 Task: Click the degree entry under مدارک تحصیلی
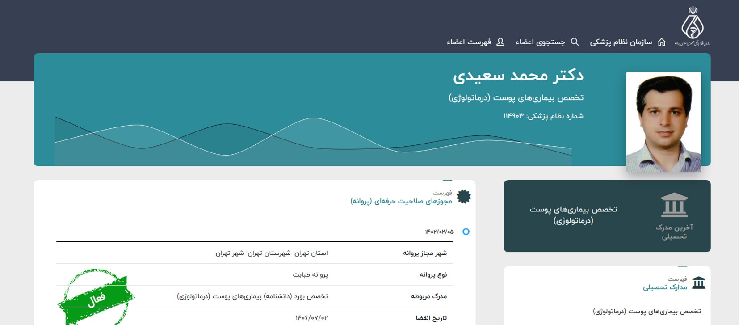point(647,311)
